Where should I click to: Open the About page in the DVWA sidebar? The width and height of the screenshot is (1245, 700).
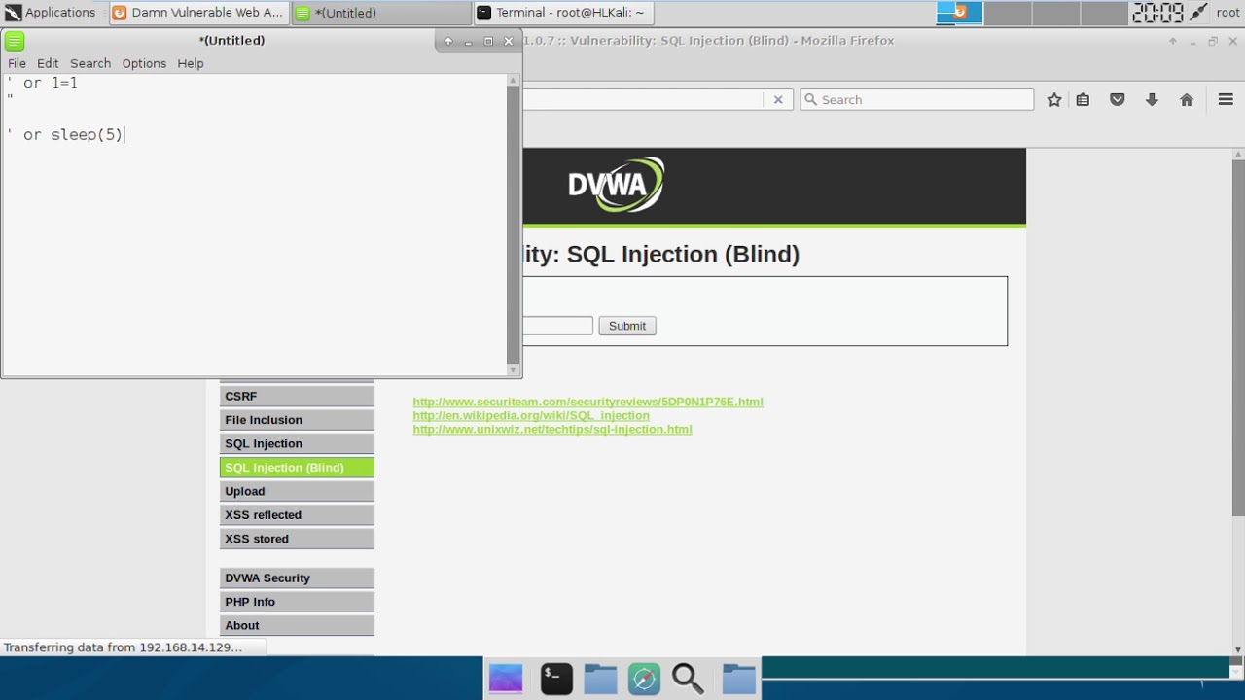click(x=297, y=625)
